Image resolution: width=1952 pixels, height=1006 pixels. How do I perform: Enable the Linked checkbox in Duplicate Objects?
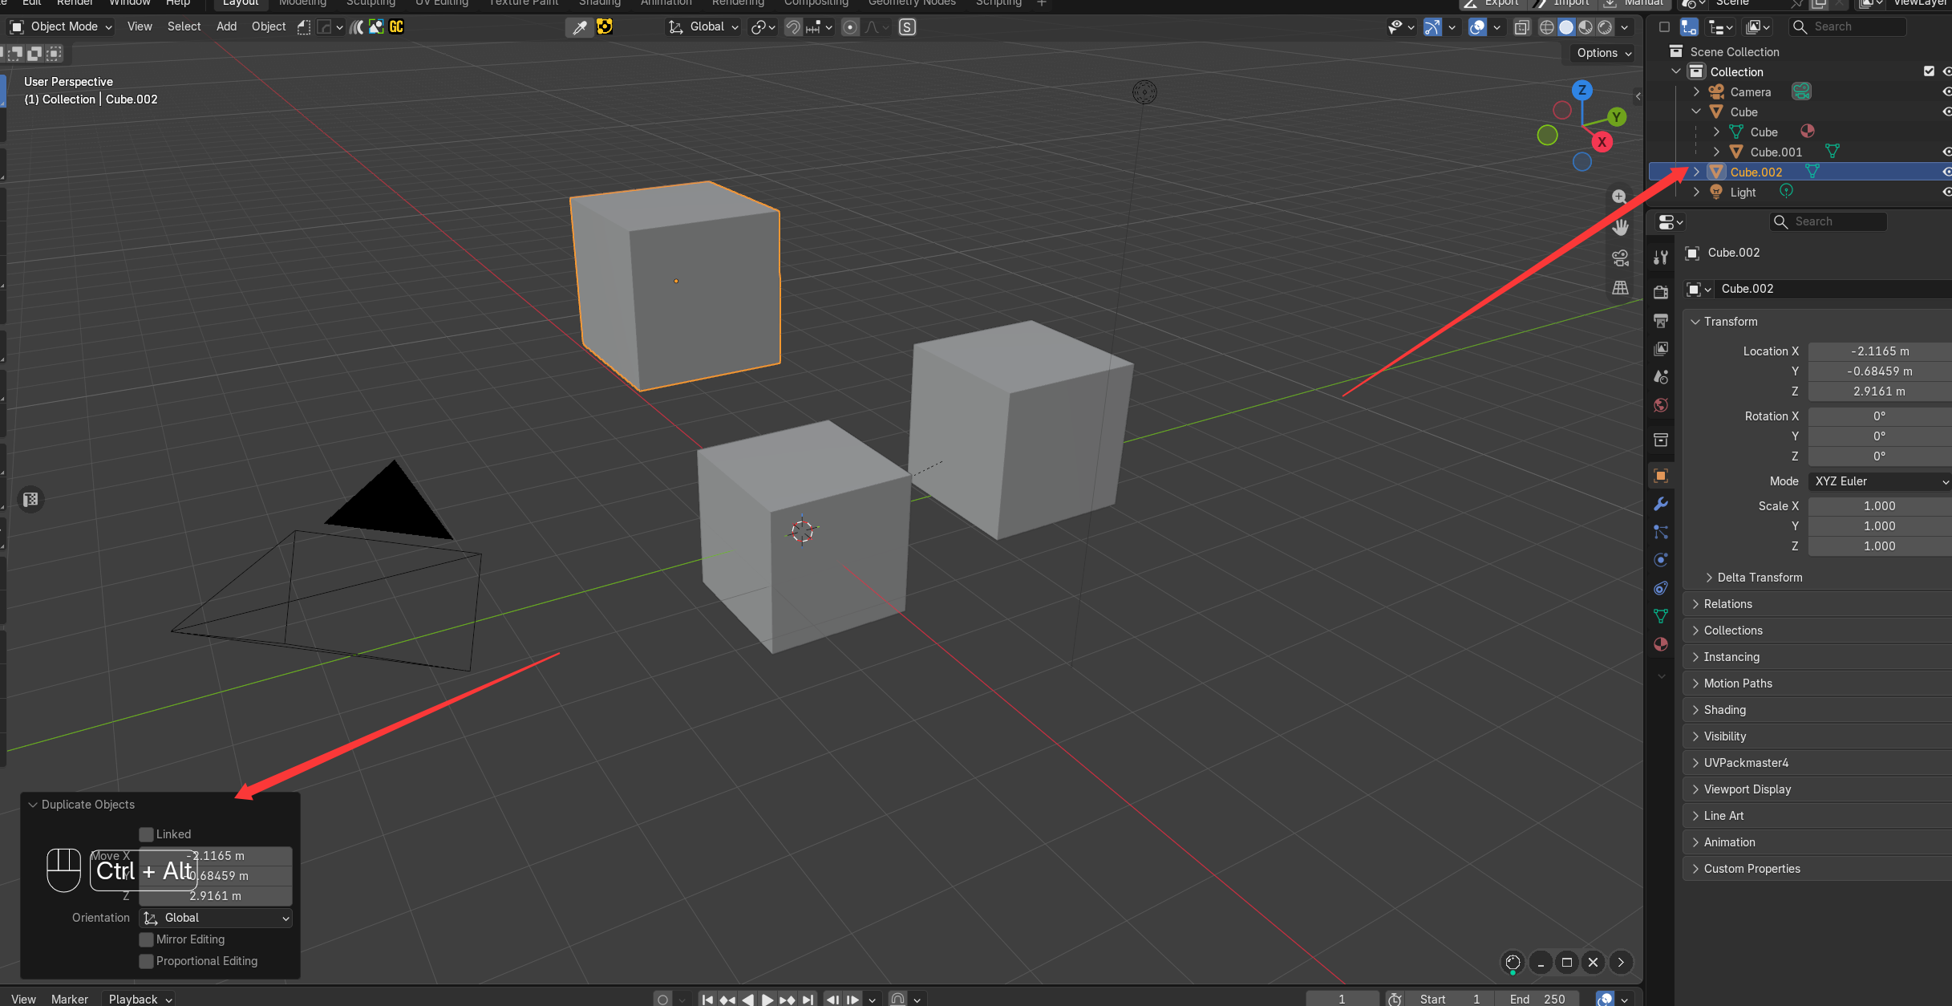tap(146, 834)
